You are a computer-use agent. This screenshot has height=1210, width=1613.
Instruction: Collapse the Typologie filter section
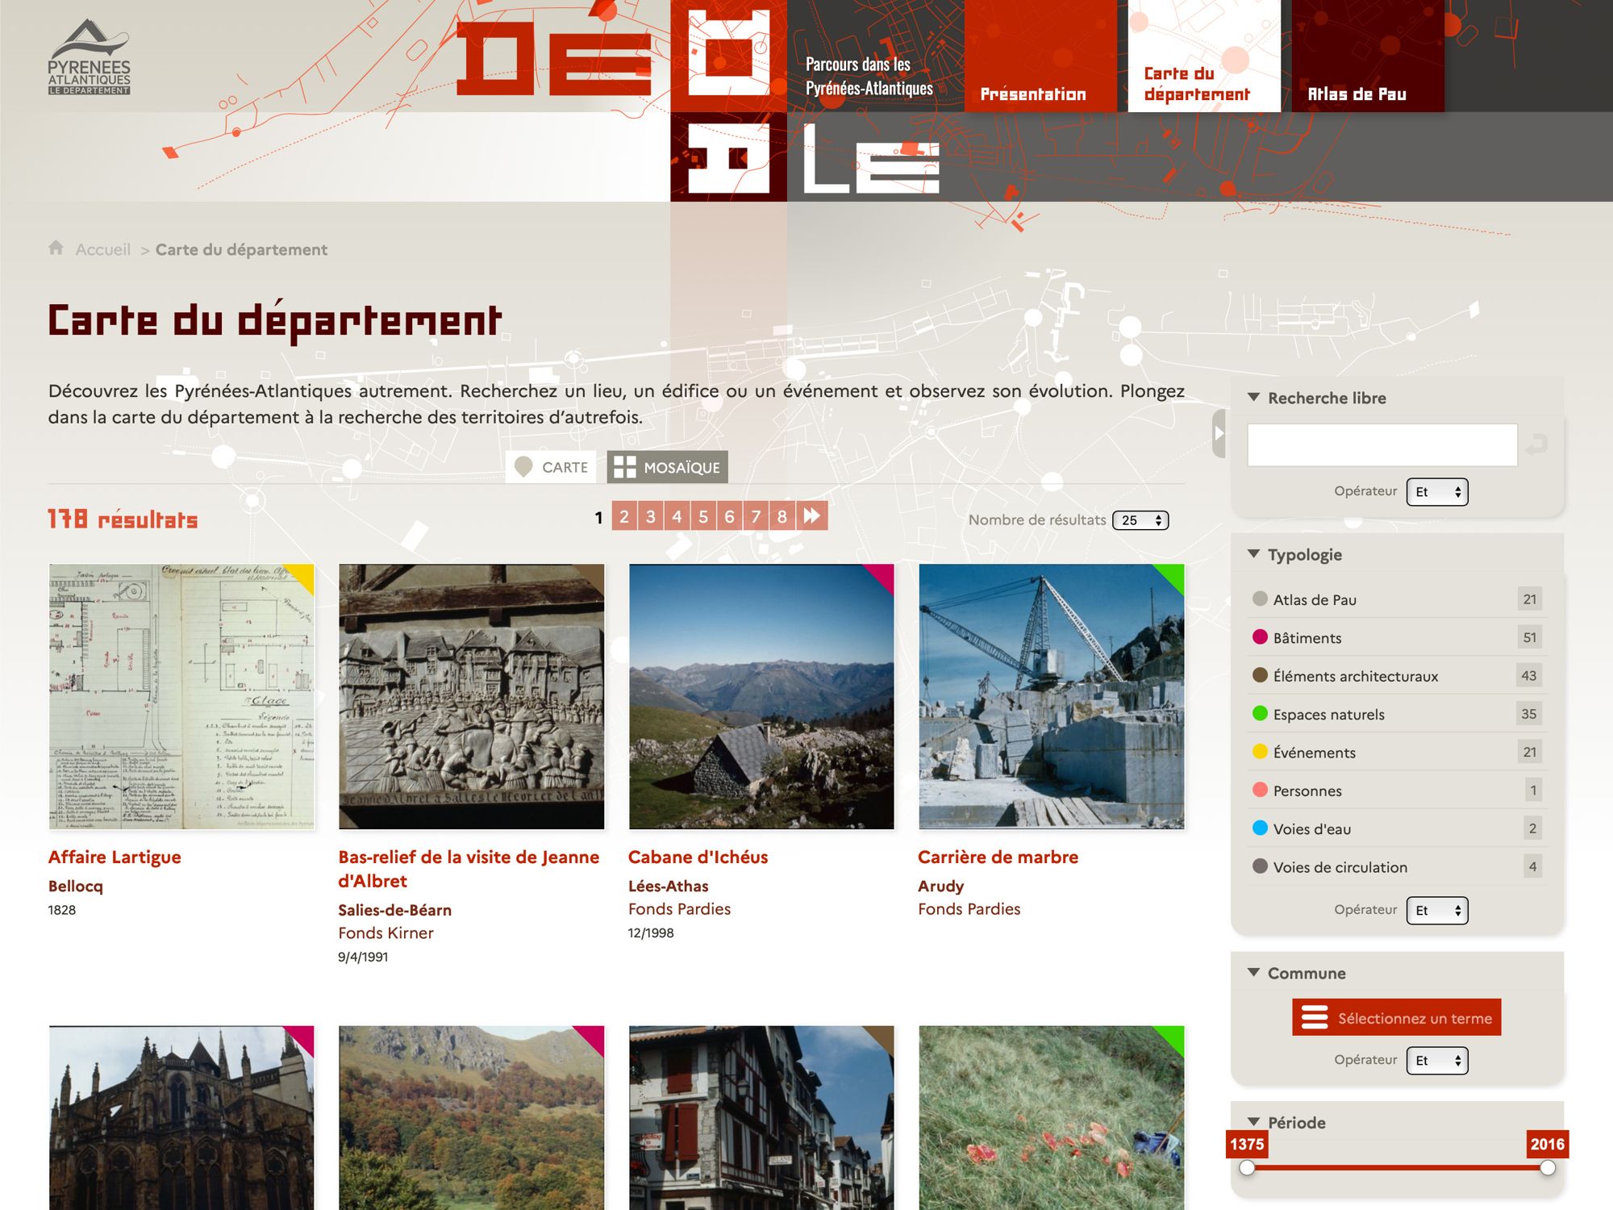pos(1253,554)
